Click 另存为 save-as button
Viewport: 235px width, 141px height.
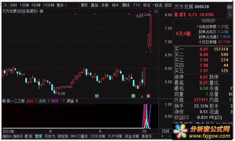coord(50,136)
